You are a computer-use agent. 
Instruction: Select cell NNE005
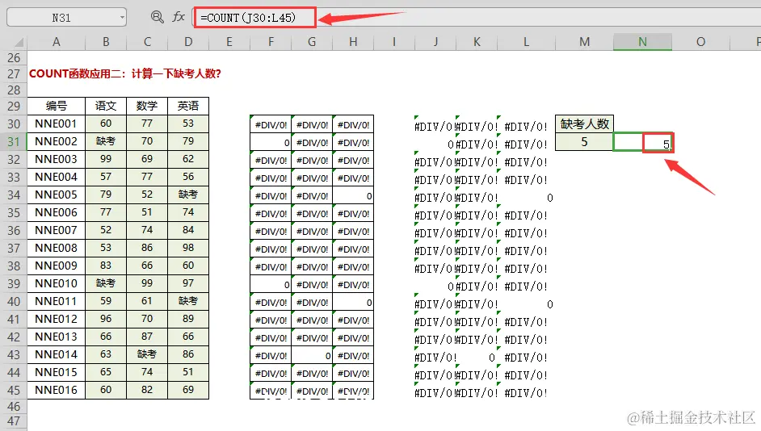pyautogui.click(x=57, y=195)
